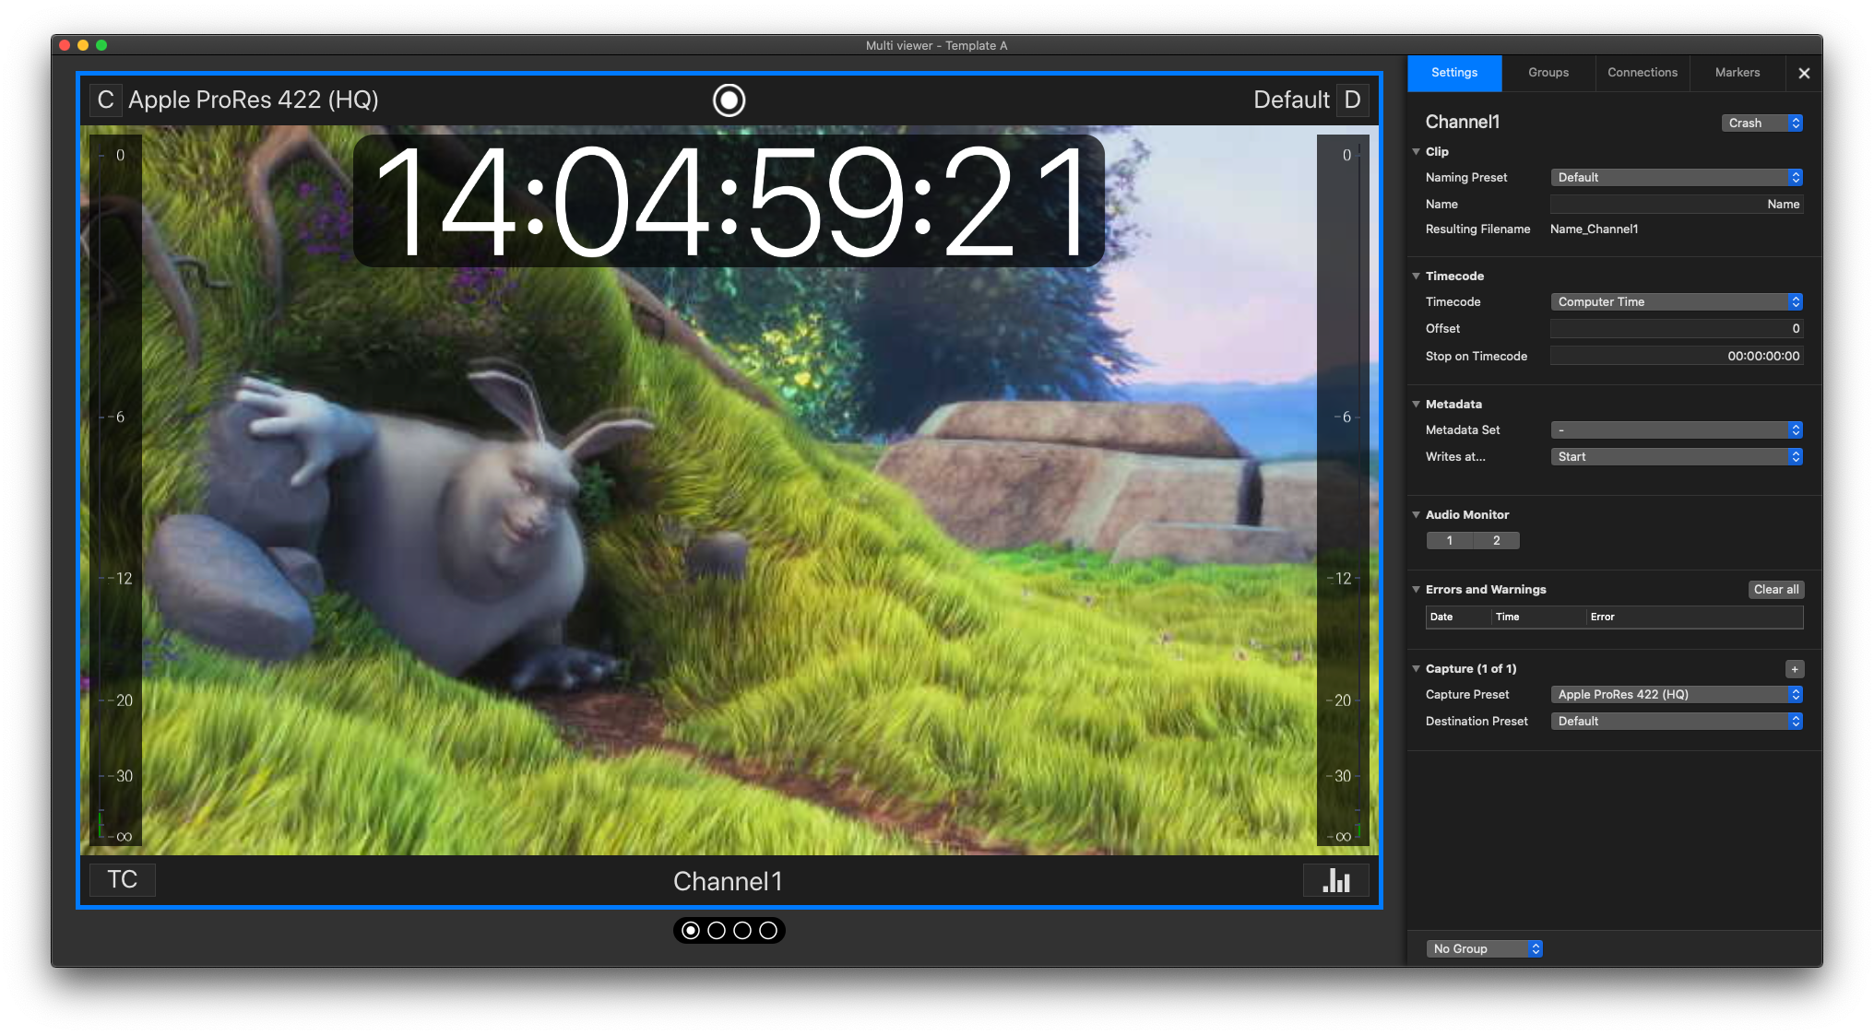Viewport: 1874px width, 1035px height.
Task: Collapse the Metadata section
Action: pyautogui.click(x=1416, y=404)
